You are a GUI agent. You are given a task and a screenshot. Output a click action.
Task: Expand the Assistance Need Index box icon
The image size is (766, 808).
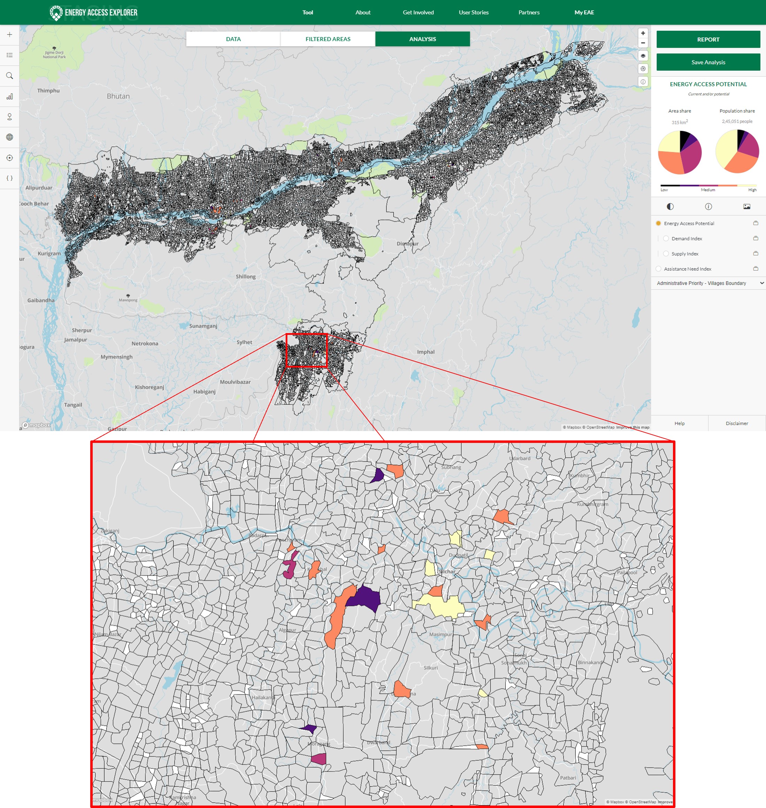[756, 269]
